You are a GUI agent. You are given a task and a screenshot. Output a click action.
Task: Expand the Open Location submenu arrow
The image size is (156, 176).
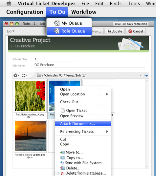click(107, 94)
